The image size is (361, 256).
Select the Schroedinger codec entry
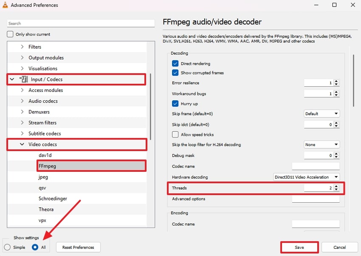pos(53,198)
